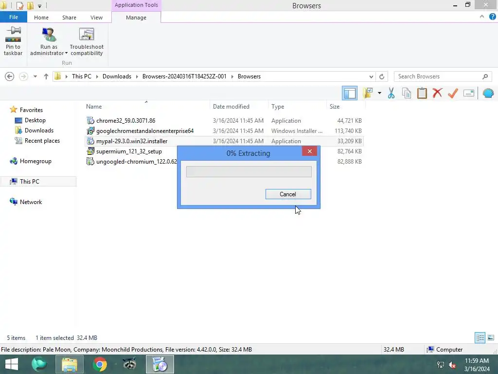Sort by the Type column header
Viewport: 498px width, 374px height.
click(278, 107)
